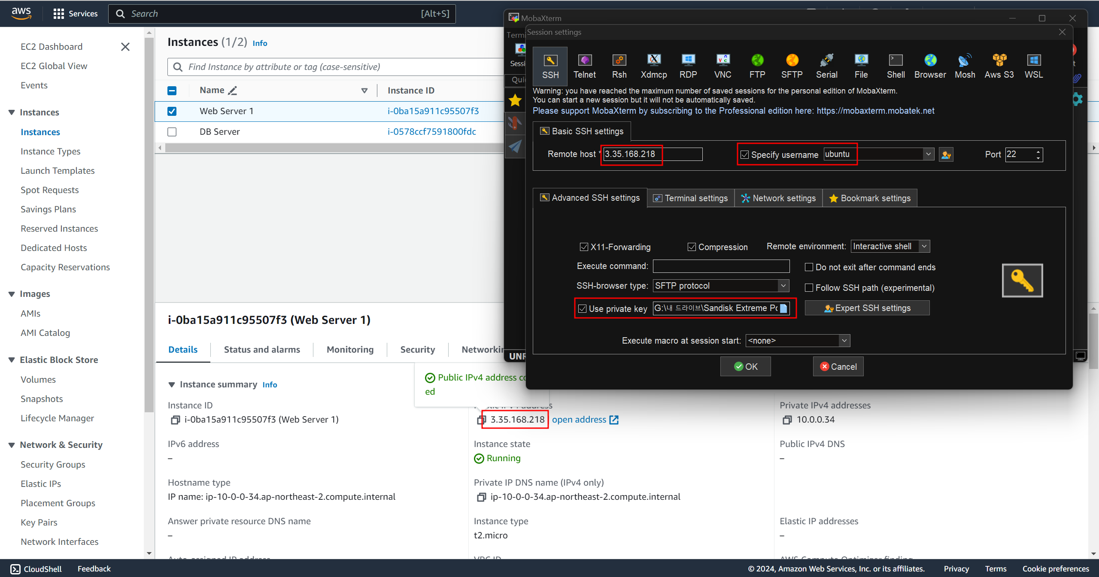The width and height of the screenshot is (1099, 577).
Task: Toggle the select-all instances header checkbox
Action: coord(172,91)
